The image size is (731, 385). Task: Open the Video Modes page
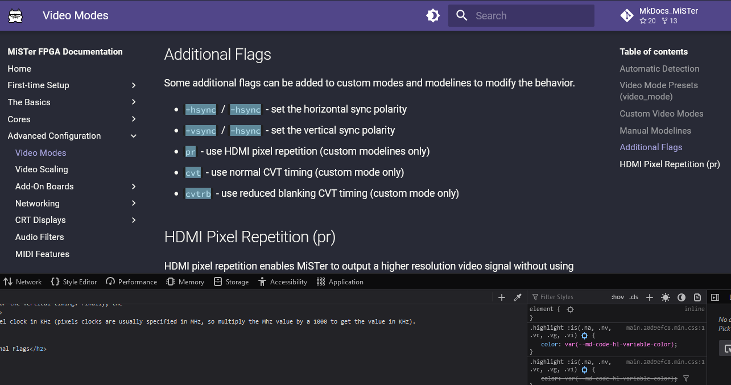(x=41, y=153)
